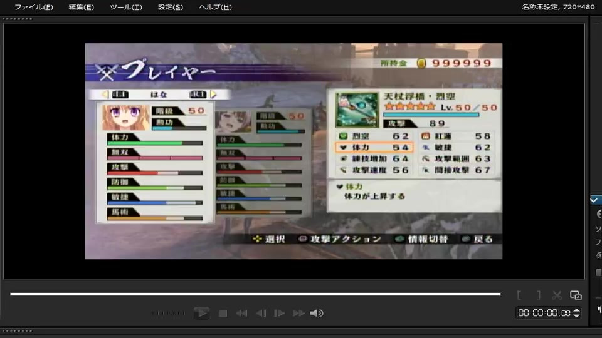The width and height of the screenshot is (602, 338).
Task: Click the 烈空 62 attribute row
Action: click(x=374, y=136)
